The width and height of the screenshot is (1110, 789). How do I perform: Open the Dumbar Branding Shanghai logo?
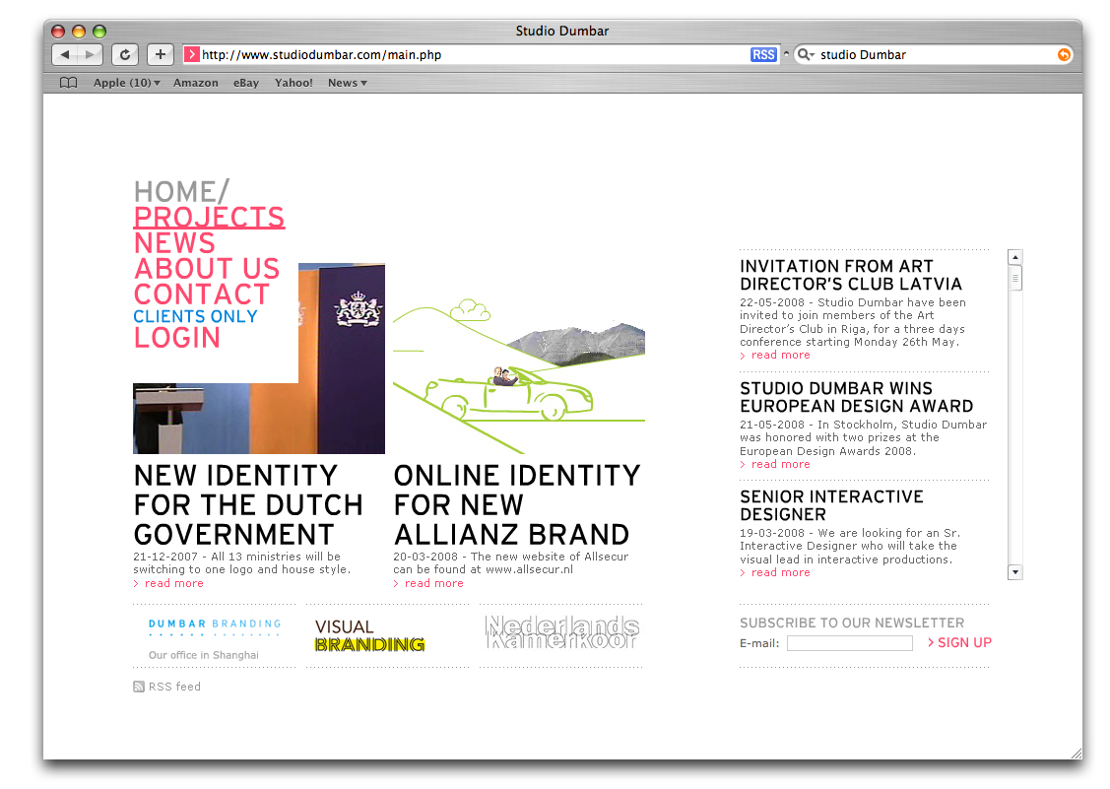pos(215,638)
